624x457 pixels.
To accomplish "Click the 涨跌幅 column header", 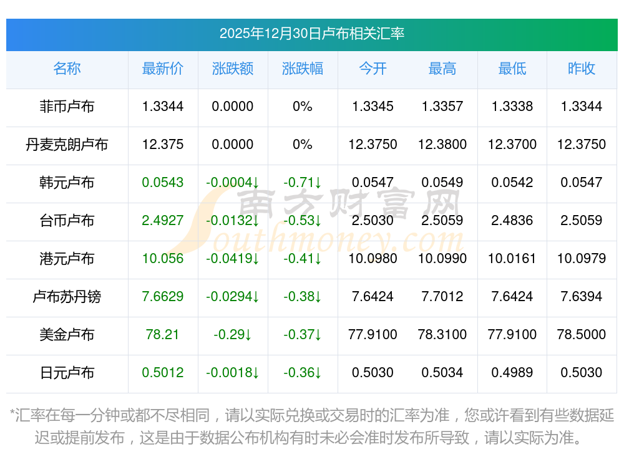I will [x=303, y=69].
